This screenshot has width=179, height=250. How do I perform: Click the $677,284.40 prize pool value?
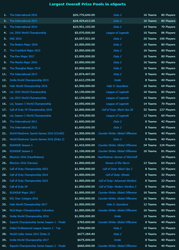click(86, 234)
